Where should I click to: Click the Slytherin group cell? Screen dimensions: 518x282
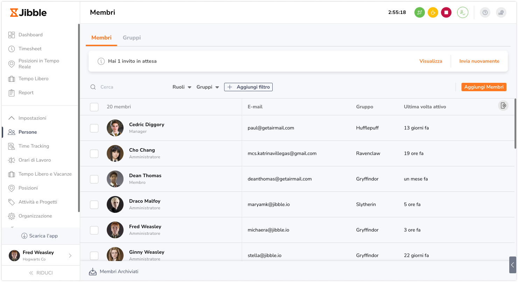pyautogui.click(x=366, y=204)
